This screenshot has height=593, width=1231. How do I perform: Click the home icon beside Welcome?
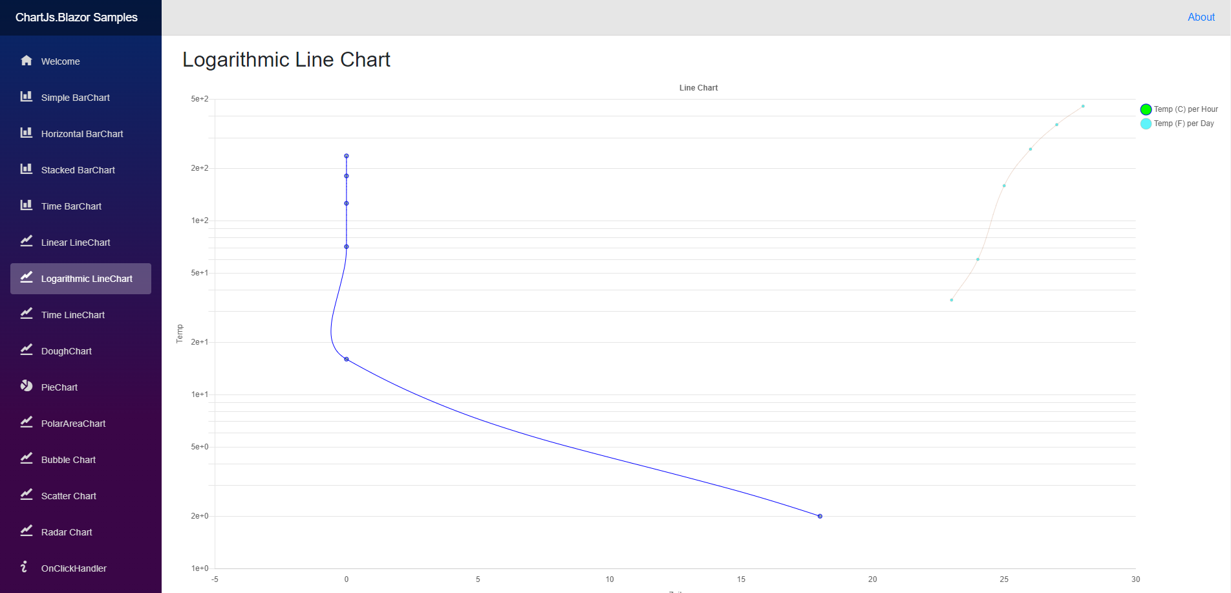point(27,61)
